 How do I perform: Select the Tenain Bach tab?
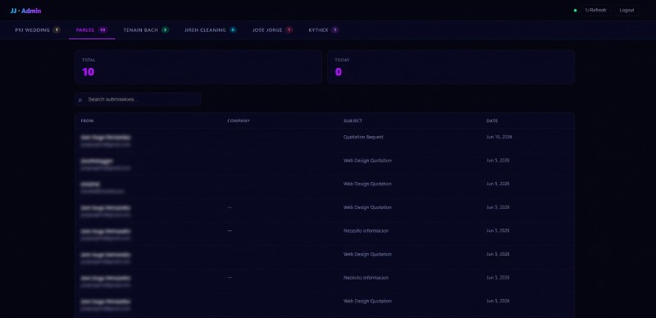click(x=146, y=30)
